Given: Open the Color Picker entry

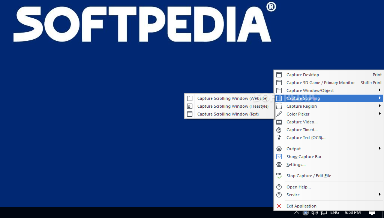Looking at the screenshot, I should coord(328,114).
